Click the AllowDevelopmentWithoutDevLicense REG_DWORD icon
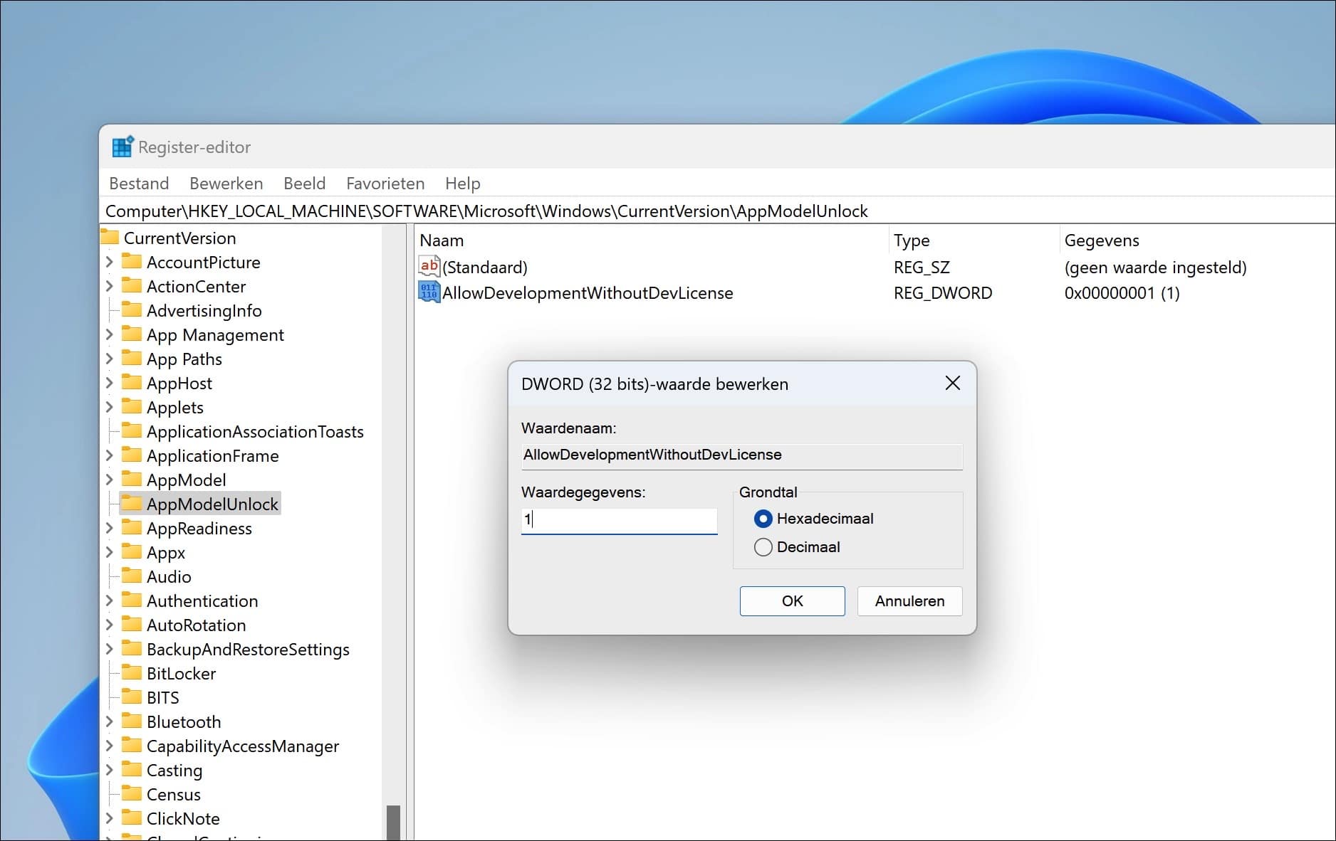 [x=428, y=292]
